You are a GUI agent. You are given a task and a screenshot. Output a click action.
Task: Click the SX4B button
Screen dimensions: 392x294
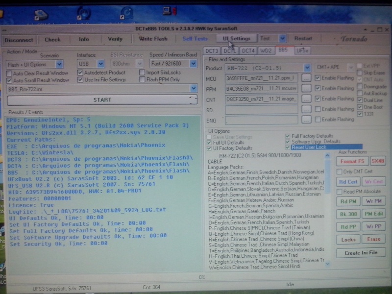tap(378, 161)
